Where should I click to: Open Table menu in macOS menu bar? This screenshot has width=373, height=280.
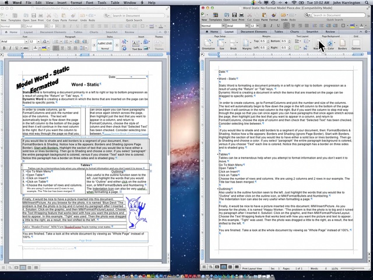coord(115,2)
